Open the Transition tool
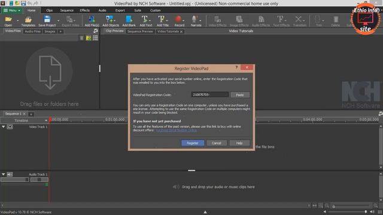This screenshot has width=383, height=215. pos(299,21)
